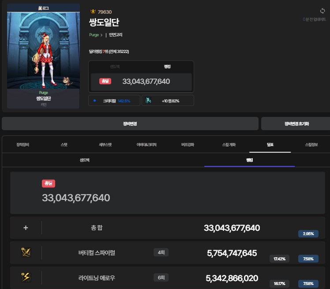Click the 버티컬 스파이럴 skill icon
This screenshot has height=289, width=330.
point(26,252)
